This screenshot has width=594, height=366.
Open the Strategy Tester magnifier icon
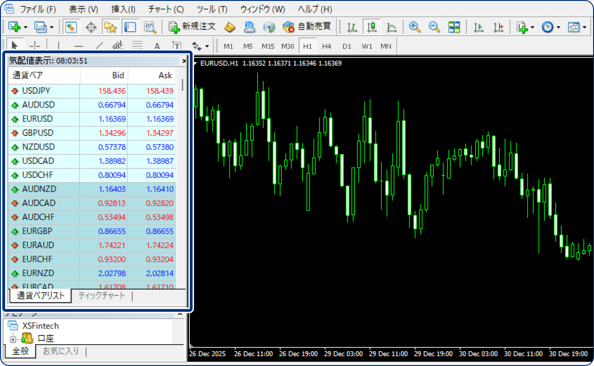(150, 27)
